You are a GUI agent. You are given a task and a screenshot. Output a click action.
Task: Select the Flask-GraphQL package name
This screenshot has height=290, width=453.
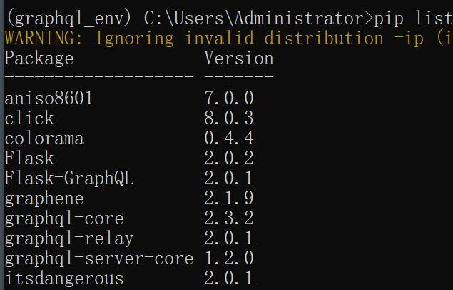pyautogui.click(x=69, y=178)
